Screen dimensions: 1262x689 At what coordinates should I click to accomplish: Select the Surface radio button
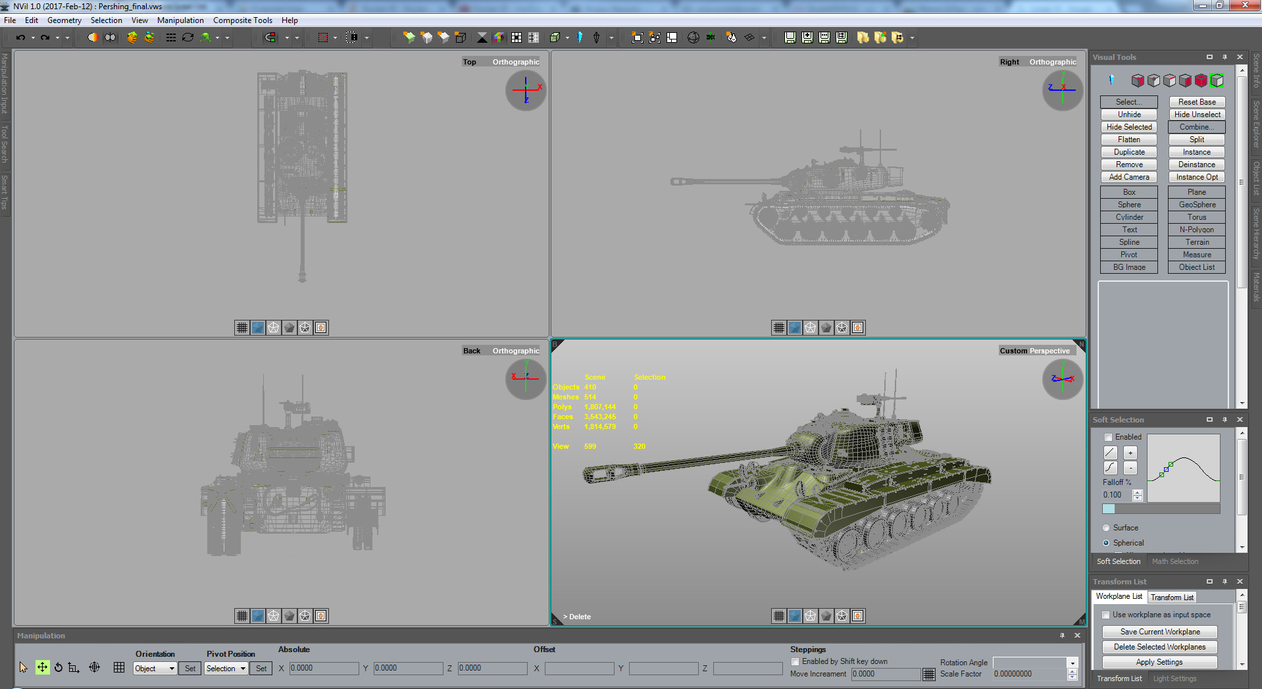1106,528
